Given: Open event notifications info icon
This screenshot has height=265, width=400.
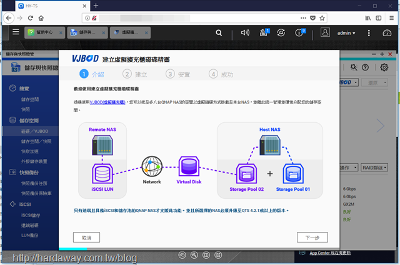Looking at the screenshot, I should (x=300, y=32).
